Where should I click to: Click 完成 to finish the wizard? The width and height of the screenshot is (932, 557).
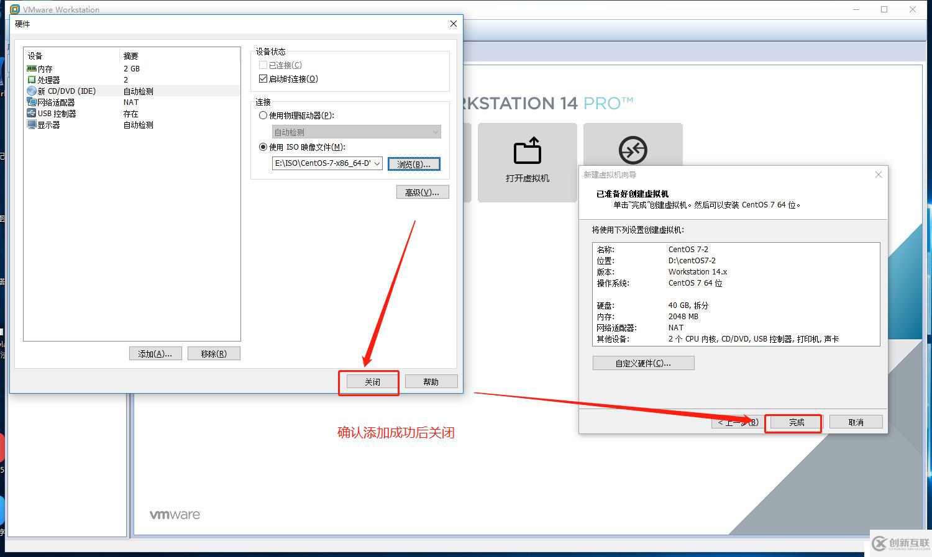tap(797, 422)
